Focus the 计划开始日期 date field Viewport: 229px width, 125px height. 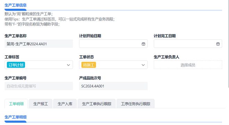click(113, 44)
